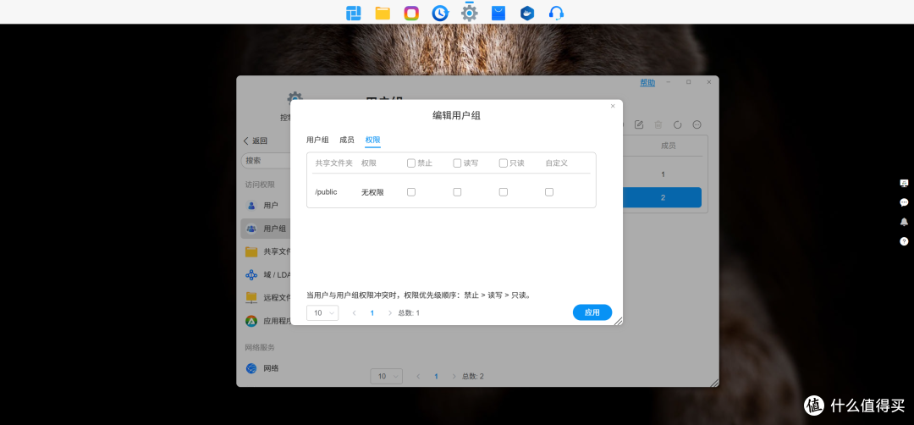
Task: Click page number 1 in edit dialog
Action: click(x=372, y=313)
